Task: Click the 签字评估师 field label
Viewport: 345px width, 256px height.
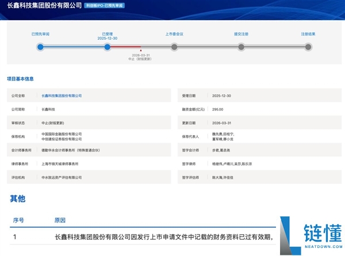Action: pyautogui.click(x=190, y=177)
